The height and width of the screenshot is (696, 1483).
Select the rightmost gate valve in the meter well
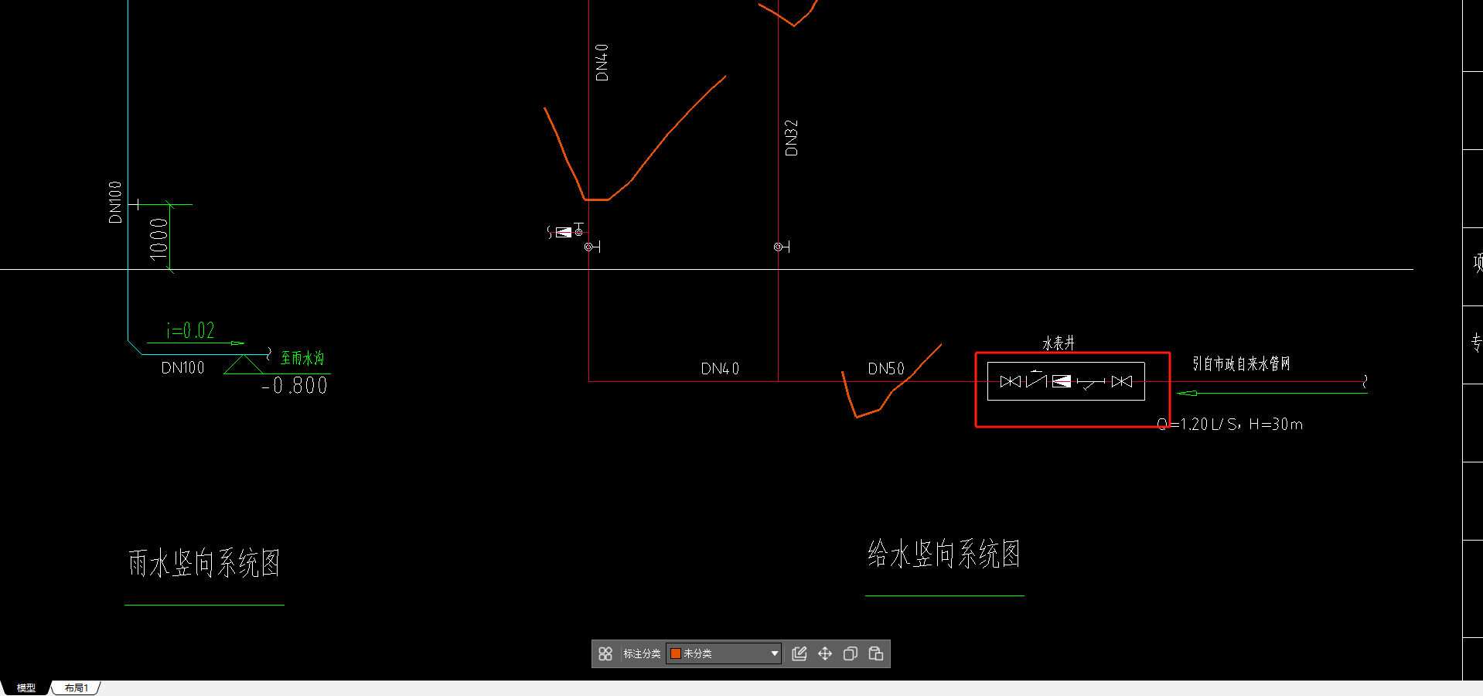pos(1122,381)
